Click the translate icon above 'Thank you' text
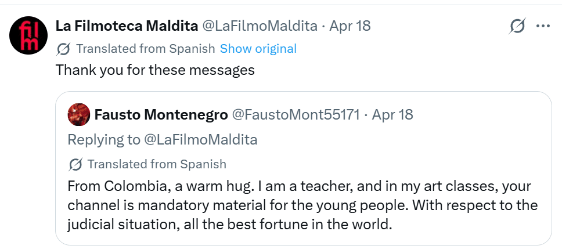 pyautogui.click(x=64, y=49)
